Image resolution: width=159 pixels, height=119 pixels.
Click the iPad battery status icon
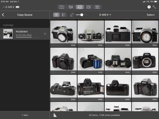point(156,2)
